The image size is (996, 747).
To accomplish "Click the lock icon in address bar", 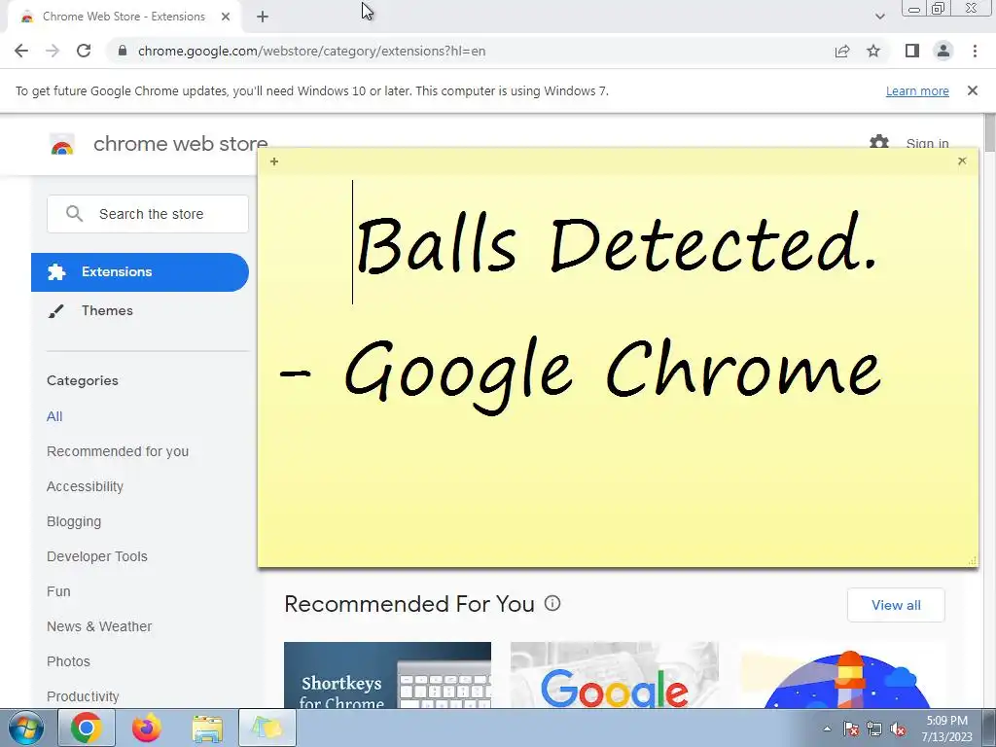I will point(123,51).
